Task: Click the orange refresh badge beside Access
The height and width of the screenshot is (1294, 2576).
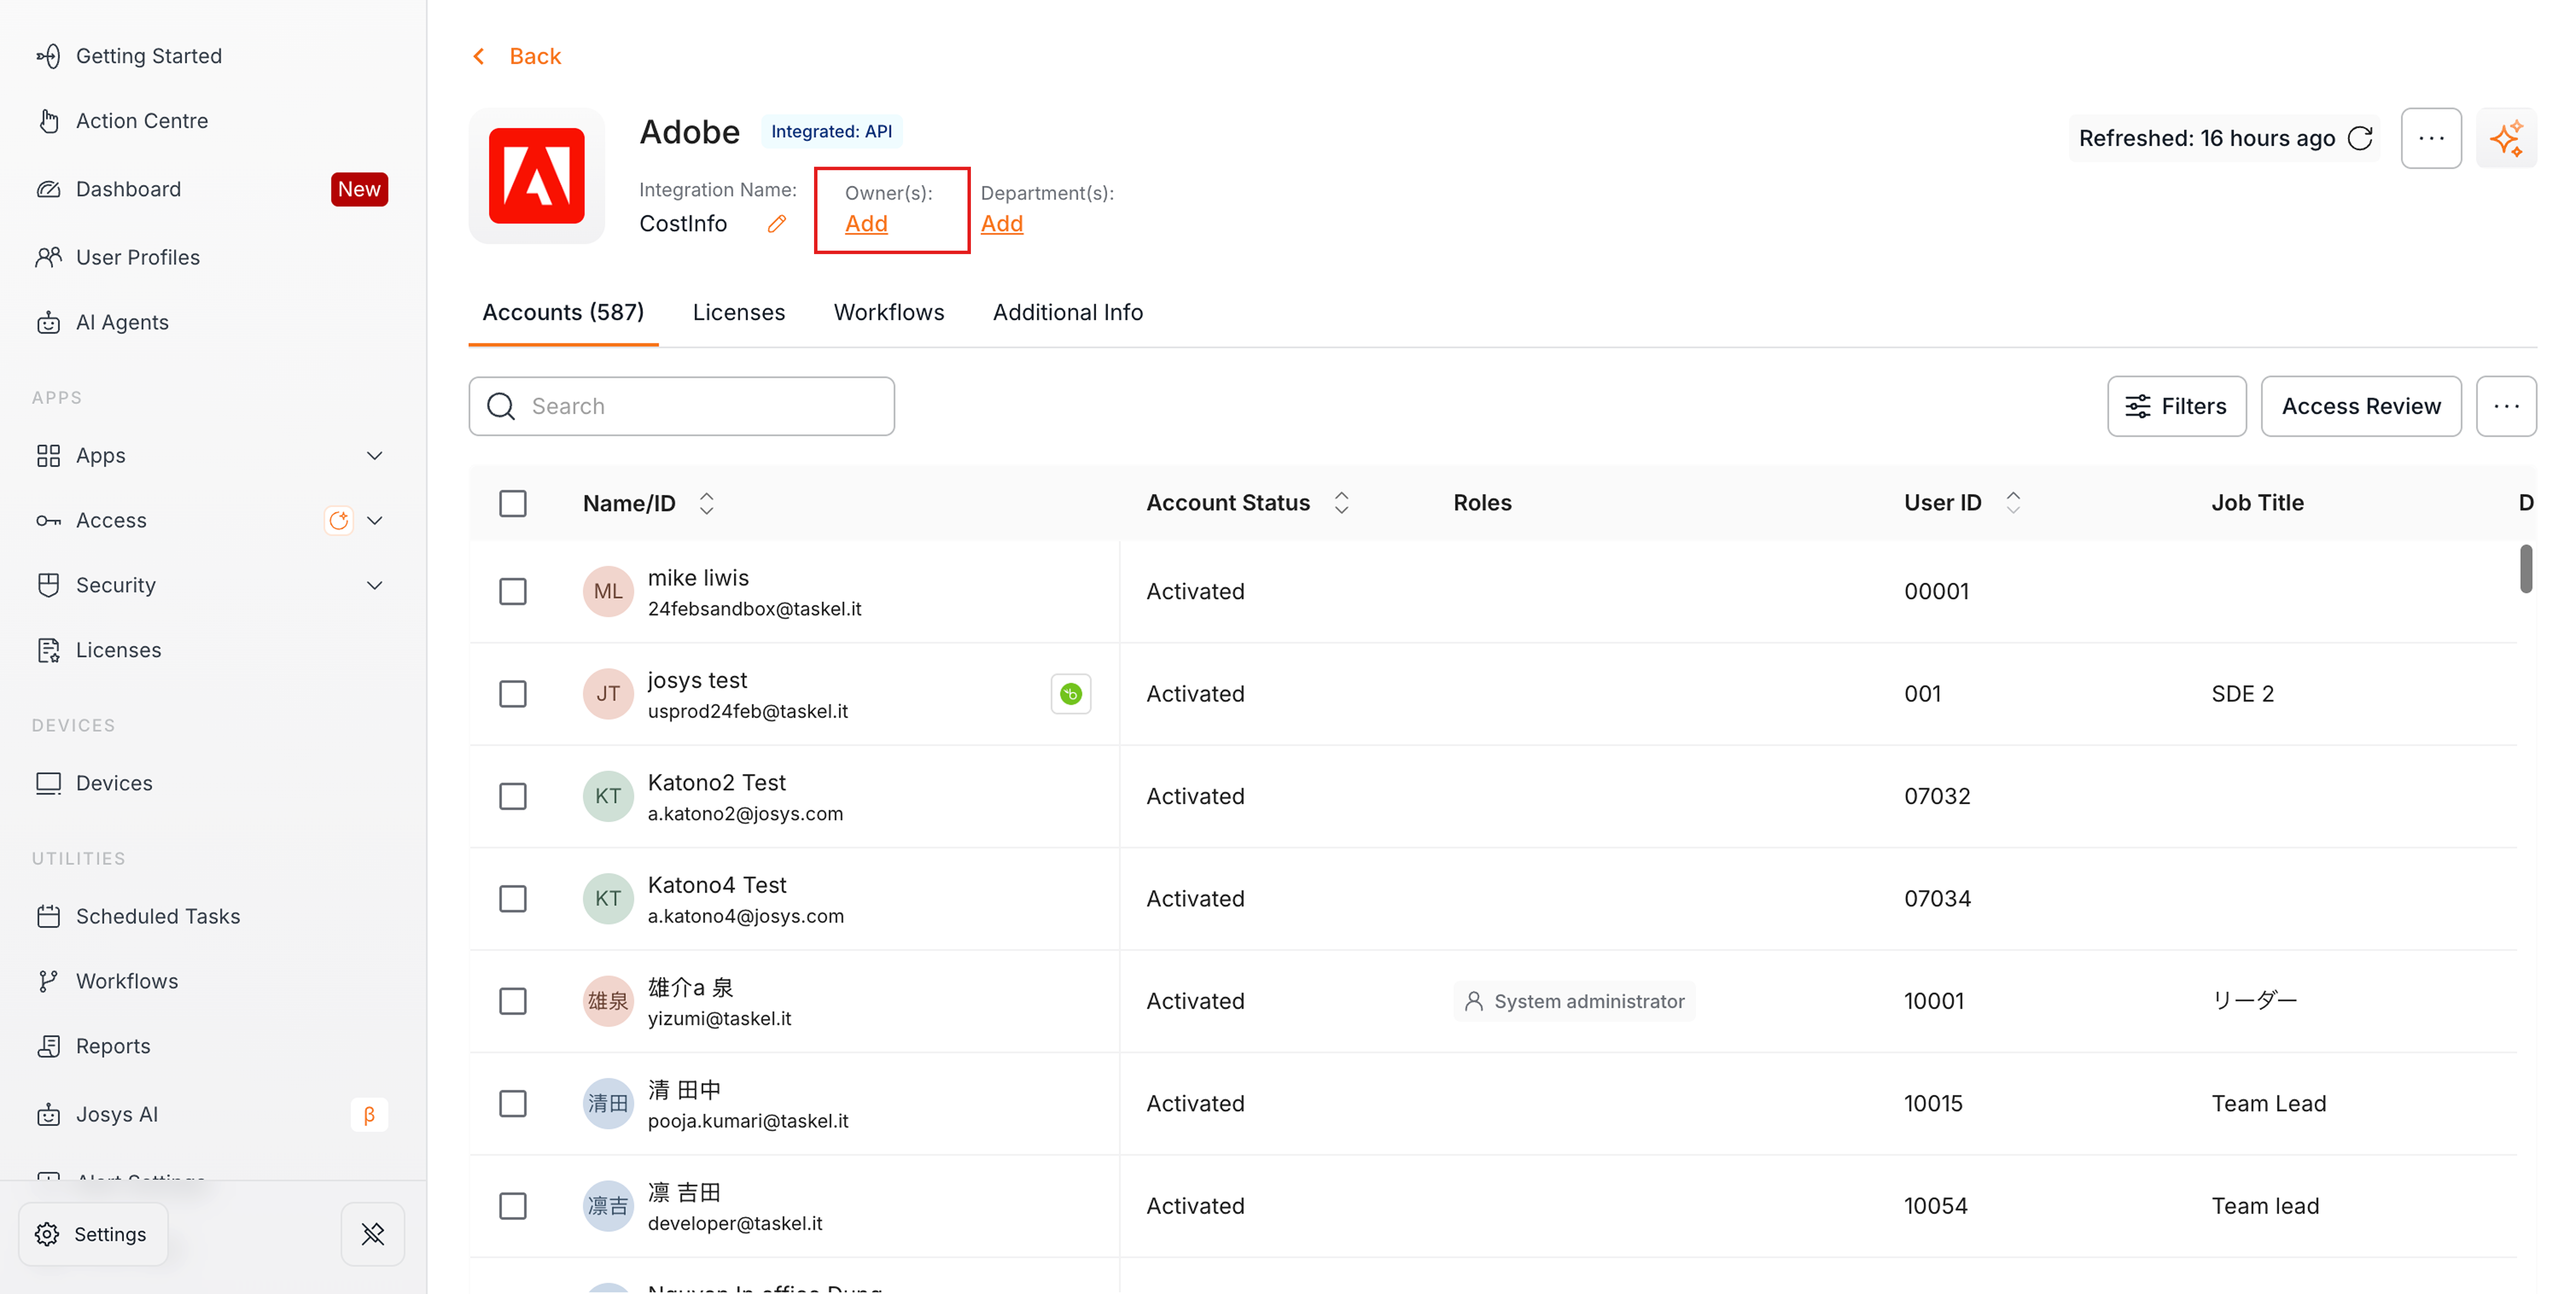Action: pos(339,520)
